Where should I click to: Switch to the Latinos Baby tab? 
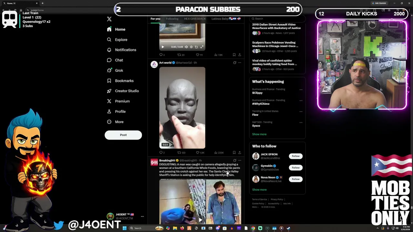[226, 19]
